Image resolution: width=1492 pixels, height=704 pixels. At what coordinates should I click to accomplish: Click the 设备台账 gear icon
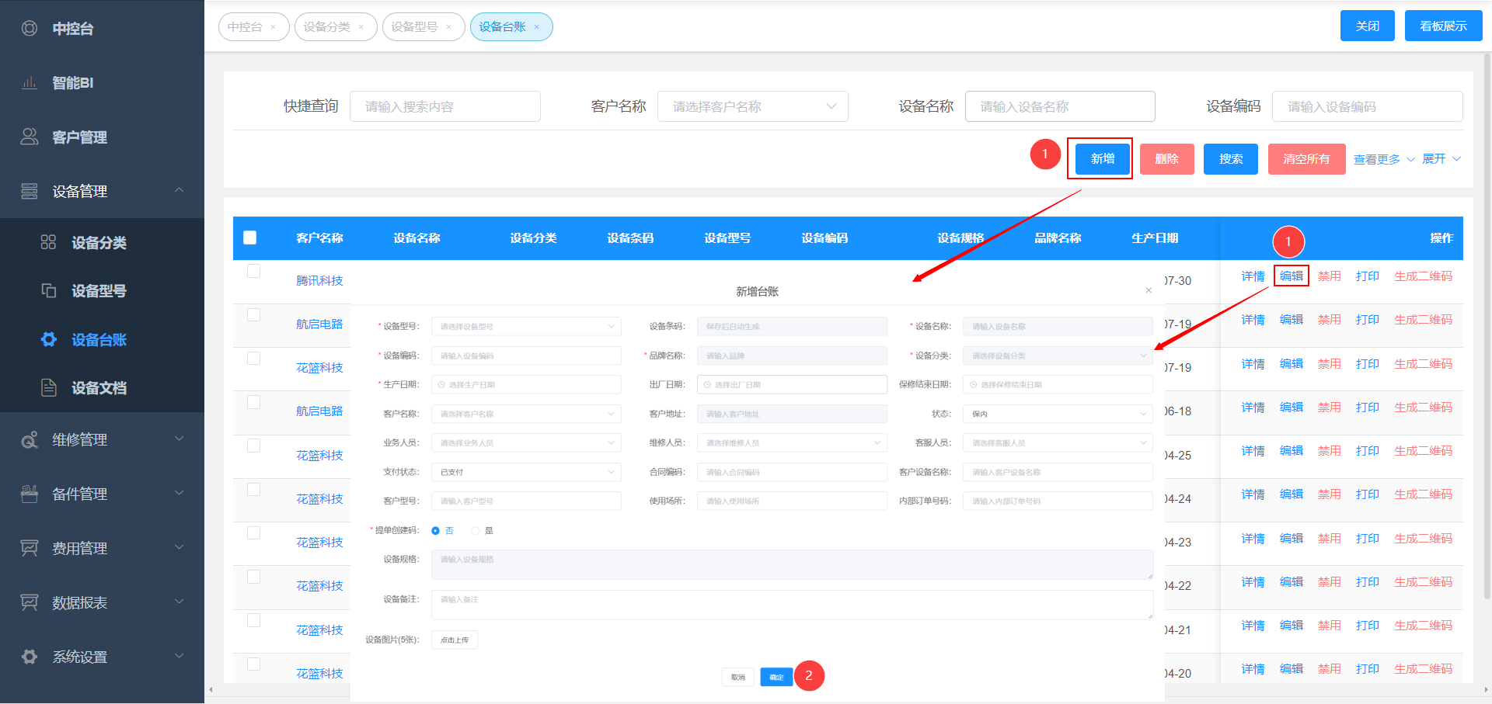[48, 339]
